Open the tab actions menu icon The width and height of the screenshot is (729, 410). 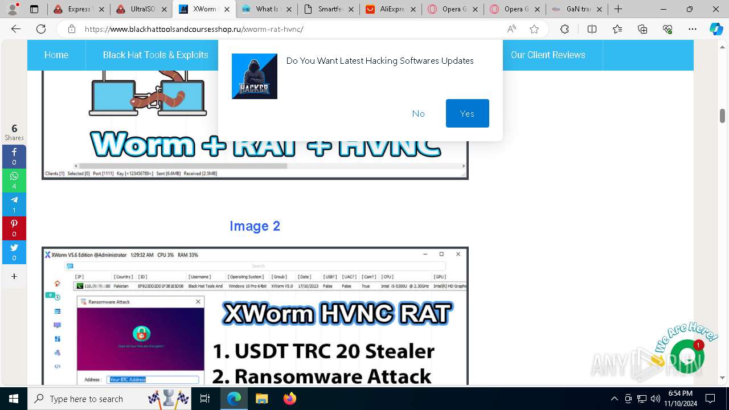point(34,9)
